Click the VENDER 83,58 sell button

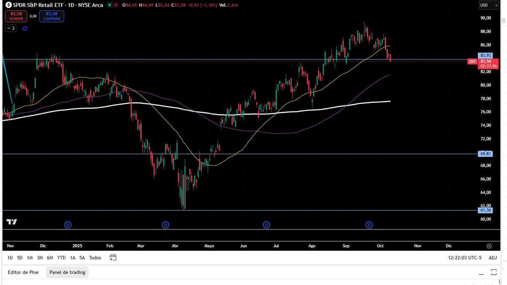(16, 16)
